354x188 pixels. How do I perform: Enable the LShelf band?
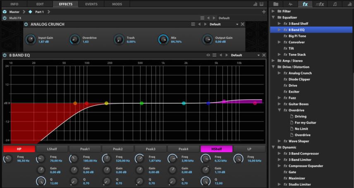pos(52,149)
